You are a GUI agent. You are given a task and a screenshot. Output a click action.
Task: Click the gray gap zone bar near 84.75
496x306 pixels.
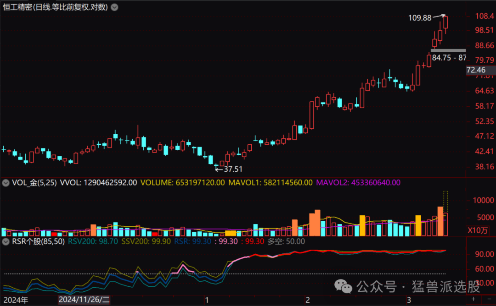pos(448,50)
